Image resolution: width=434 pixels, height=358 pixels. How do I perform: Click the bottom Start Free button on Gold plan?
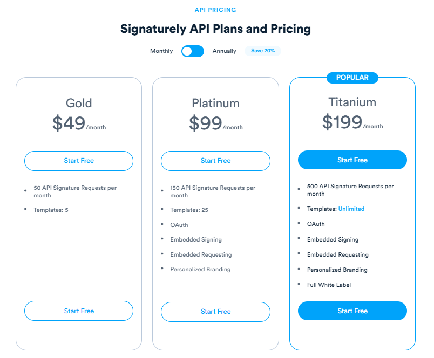tap(78, 311)
